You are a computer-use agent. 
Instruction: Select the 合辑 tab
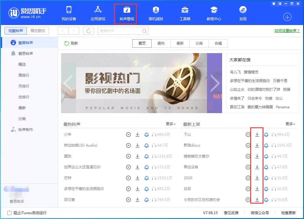[x=218, y=43]
